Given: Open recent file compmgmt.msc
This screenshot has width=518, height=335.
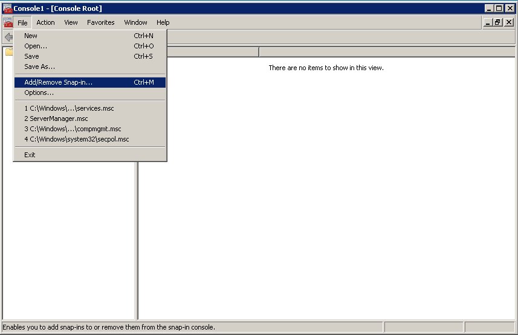Looking at the screenshot, I should (73, 129).
